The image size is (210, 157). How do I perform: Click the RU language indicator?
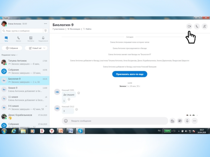(159, 131)
